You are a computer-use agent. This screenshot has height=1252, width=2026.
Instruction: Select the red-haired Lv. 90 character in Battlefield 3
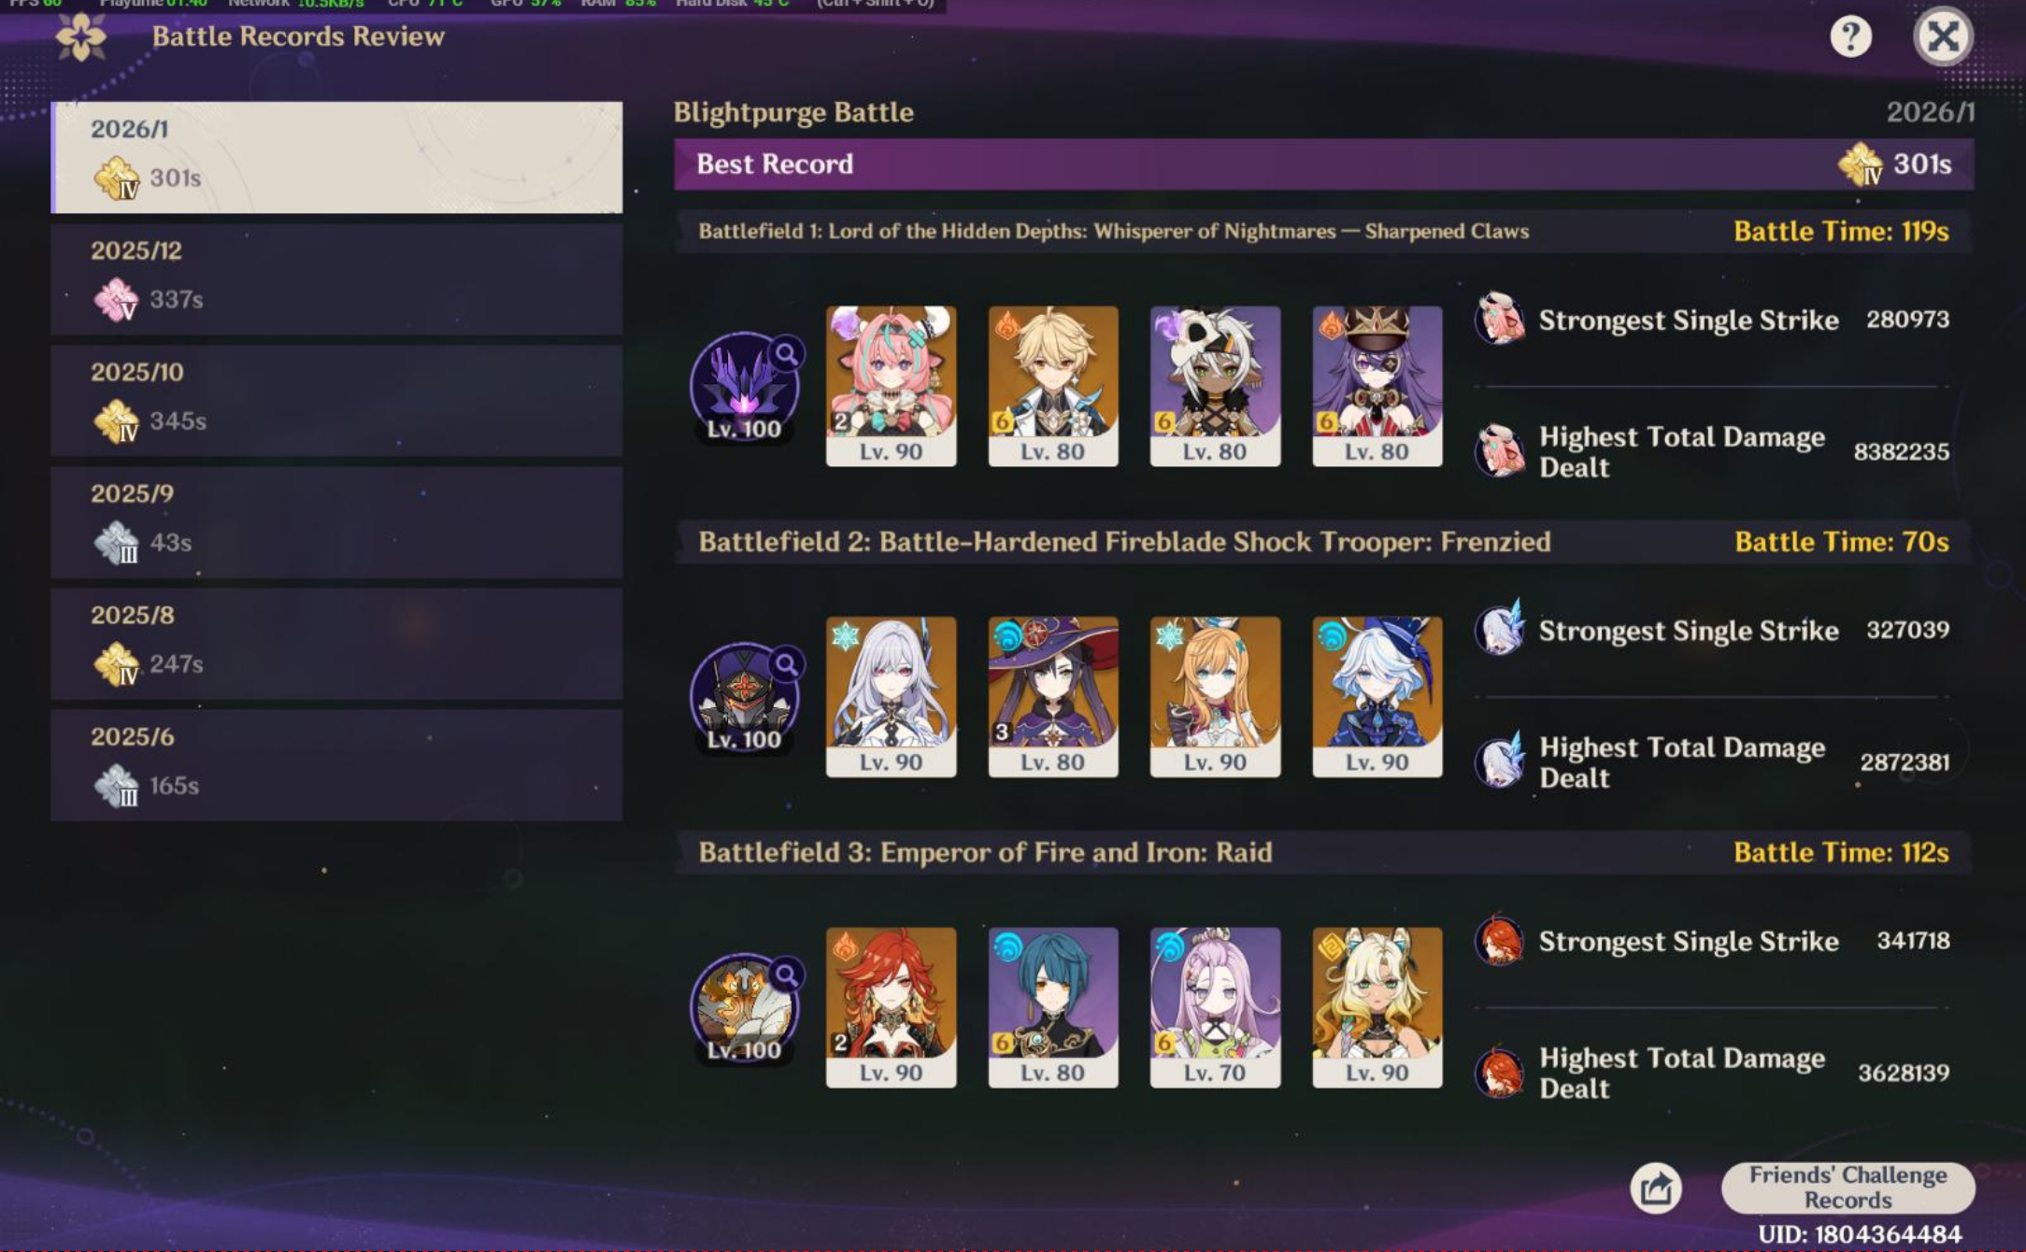click(891, 1007)
